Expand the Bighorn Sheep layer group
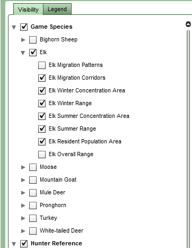The width and height of the screenshot is (192, 248). [x=23, y=40]
